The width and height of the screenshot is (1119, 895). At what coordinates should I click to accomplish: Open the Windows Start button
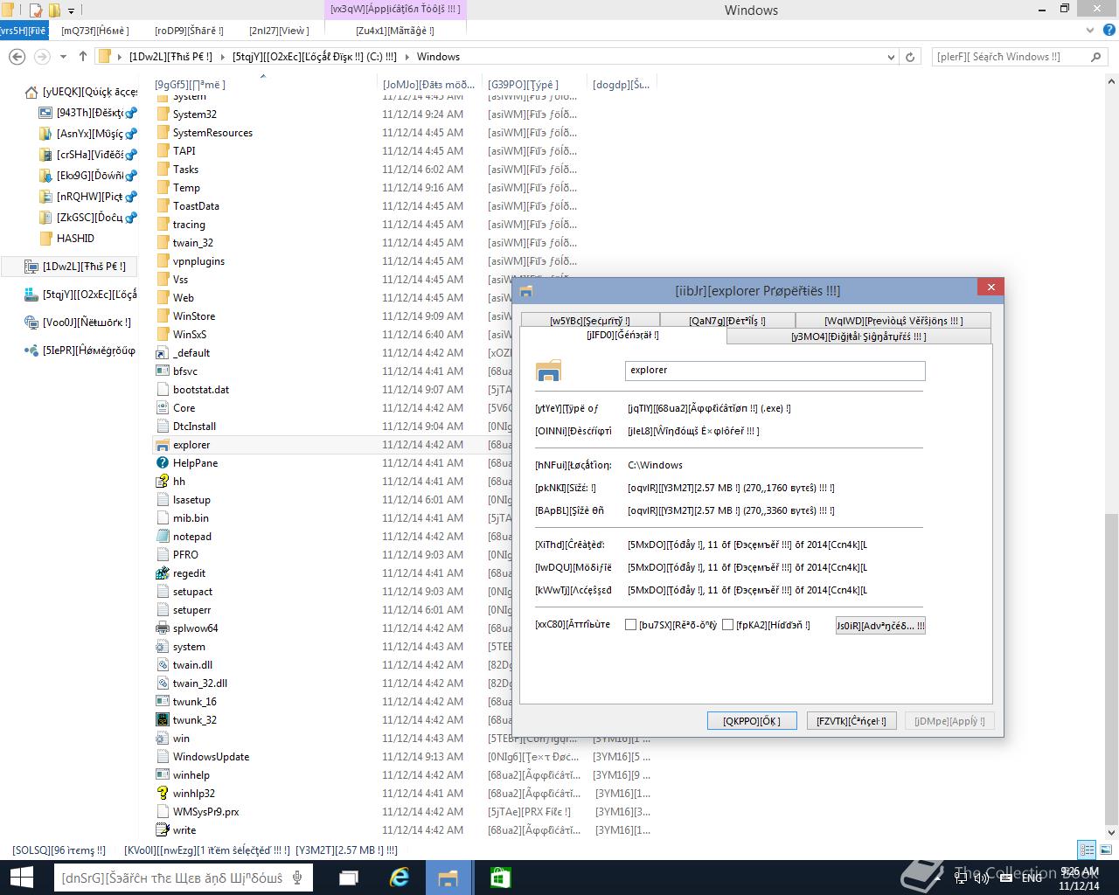pos(21,878)
